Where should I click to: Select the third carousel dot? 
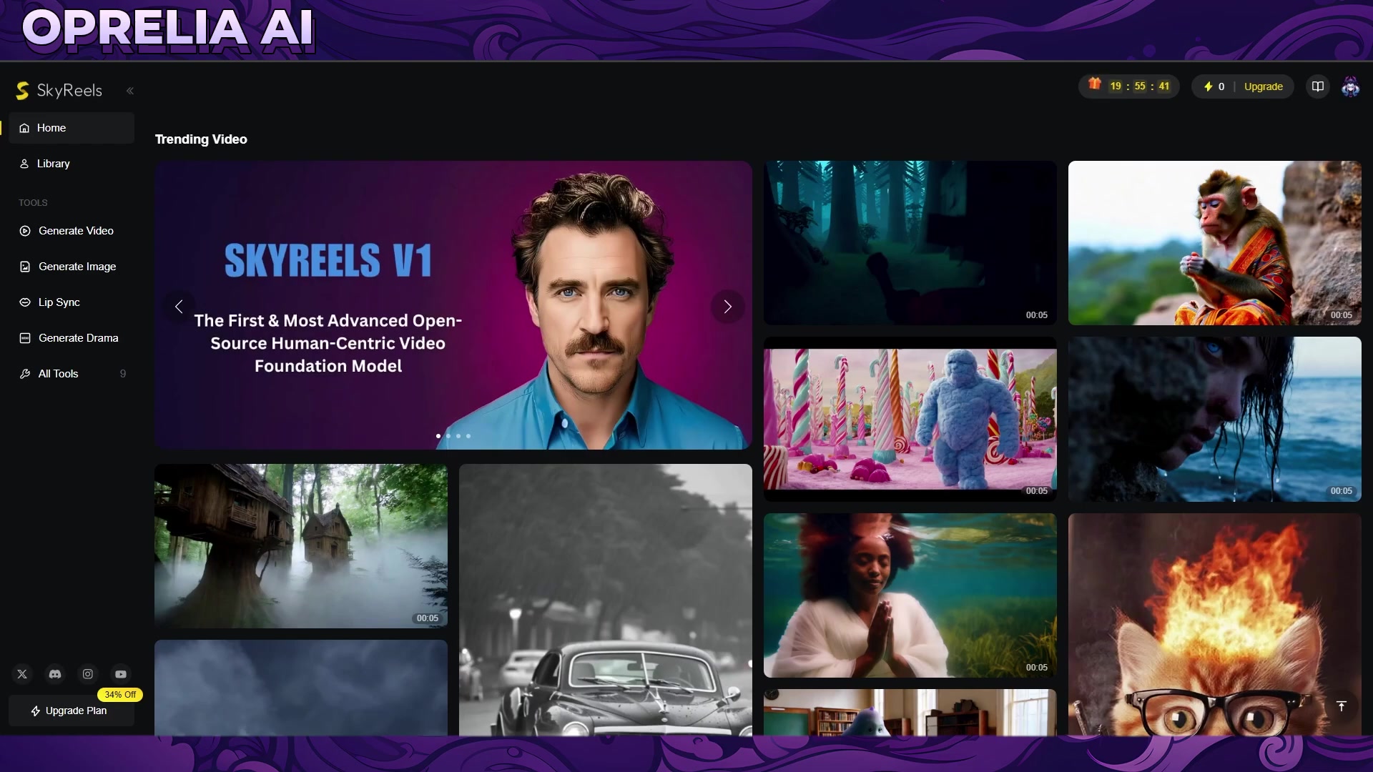(458, 436)
